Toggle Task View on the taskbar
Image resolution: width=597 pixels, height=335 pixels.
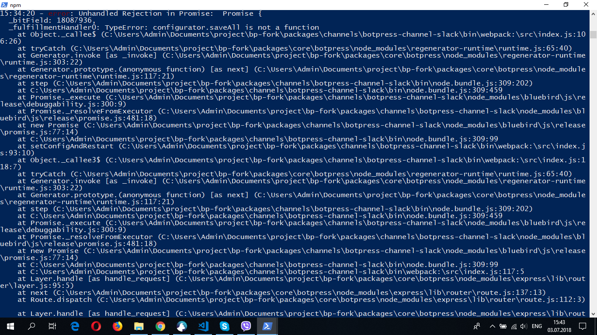52,326
